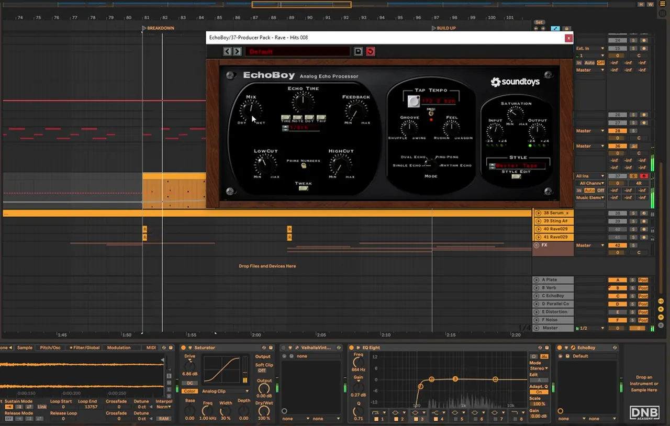Open the All Ins input dropdown
670x426 pixels.
click(590, 176)
